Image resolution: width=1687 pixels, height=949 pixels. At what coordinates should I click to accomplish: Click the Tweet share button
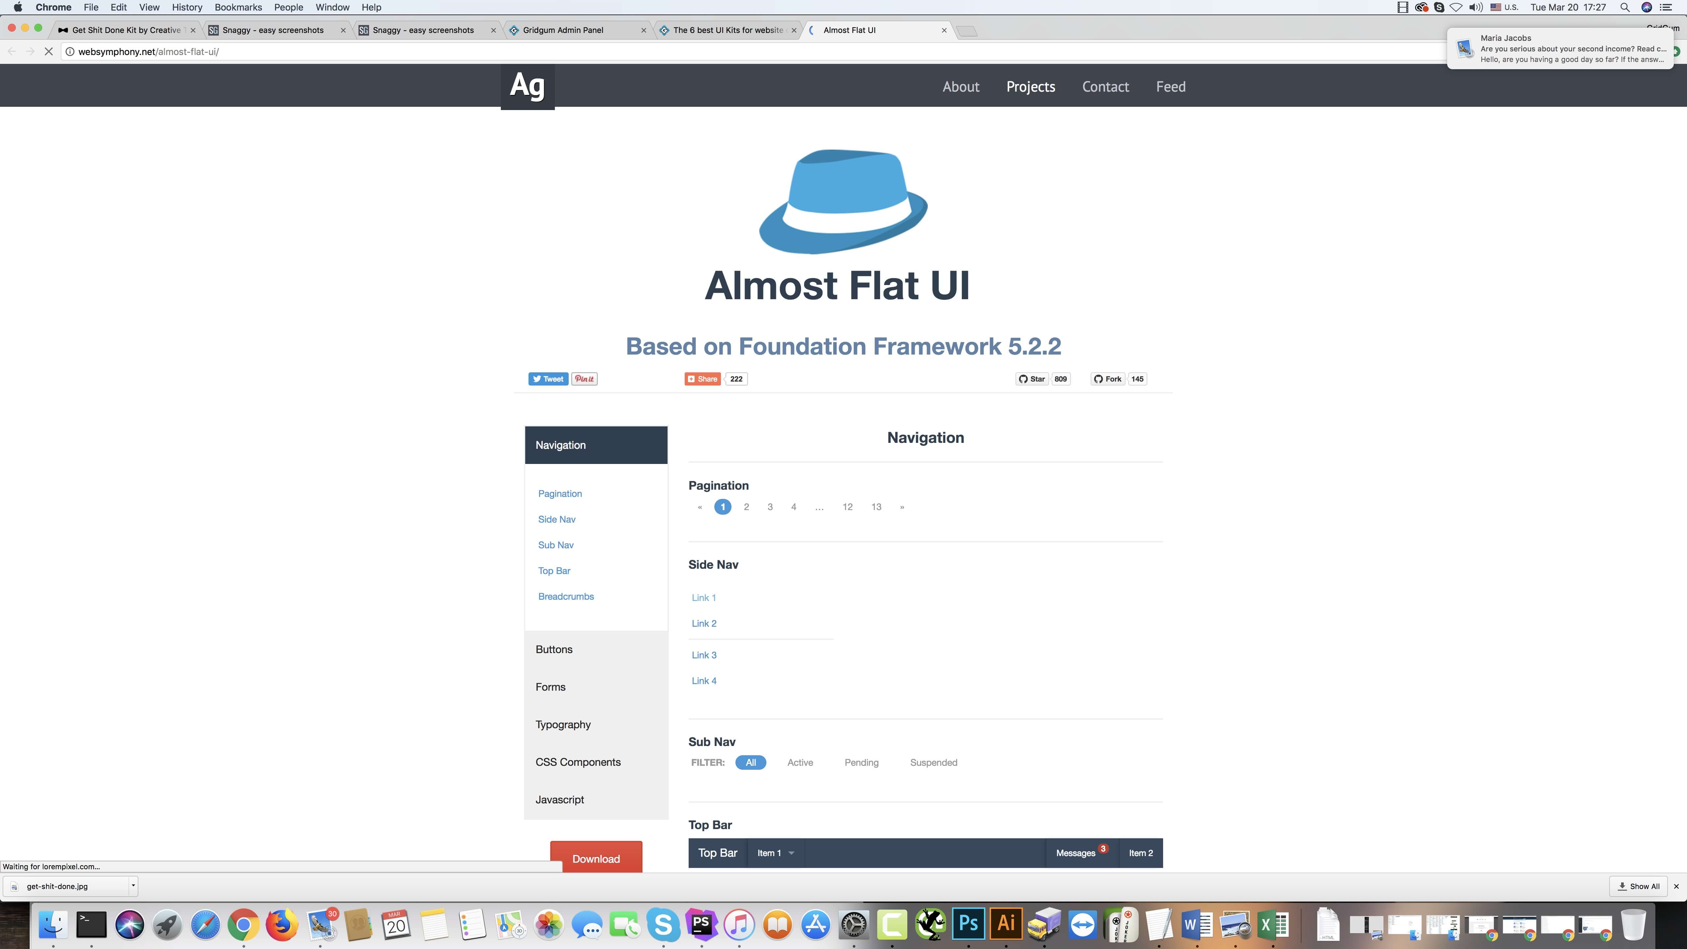click(x=547, y=378)
